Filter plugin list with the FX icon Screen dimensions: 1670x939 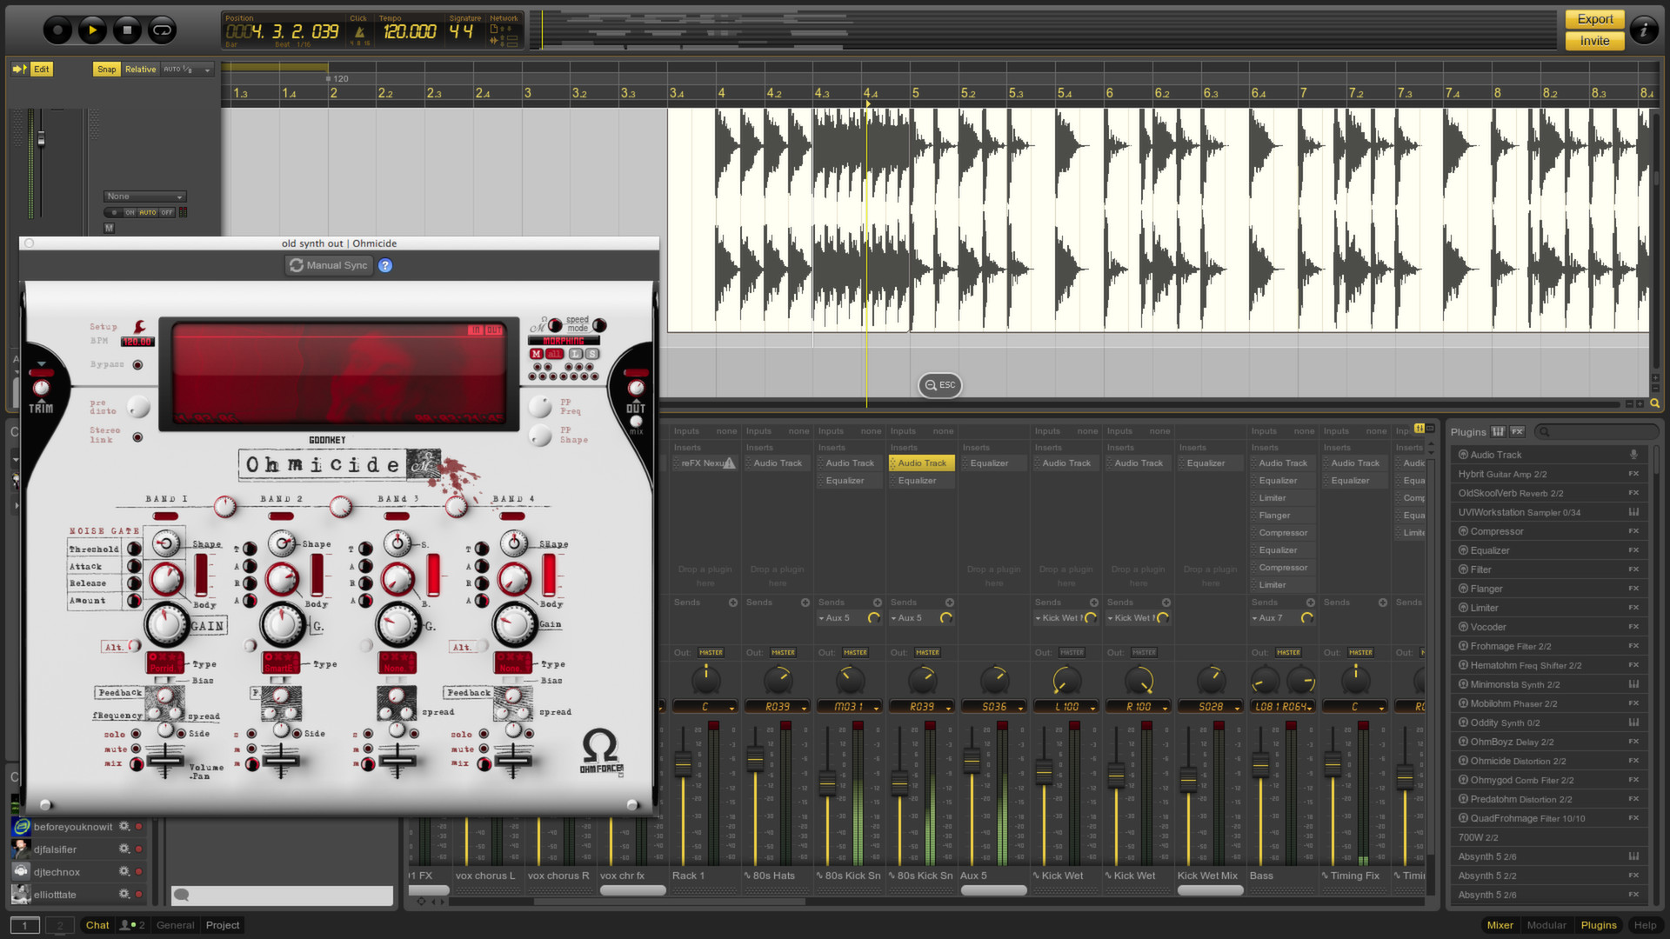pyautogui.click(x=1518, y=431)
